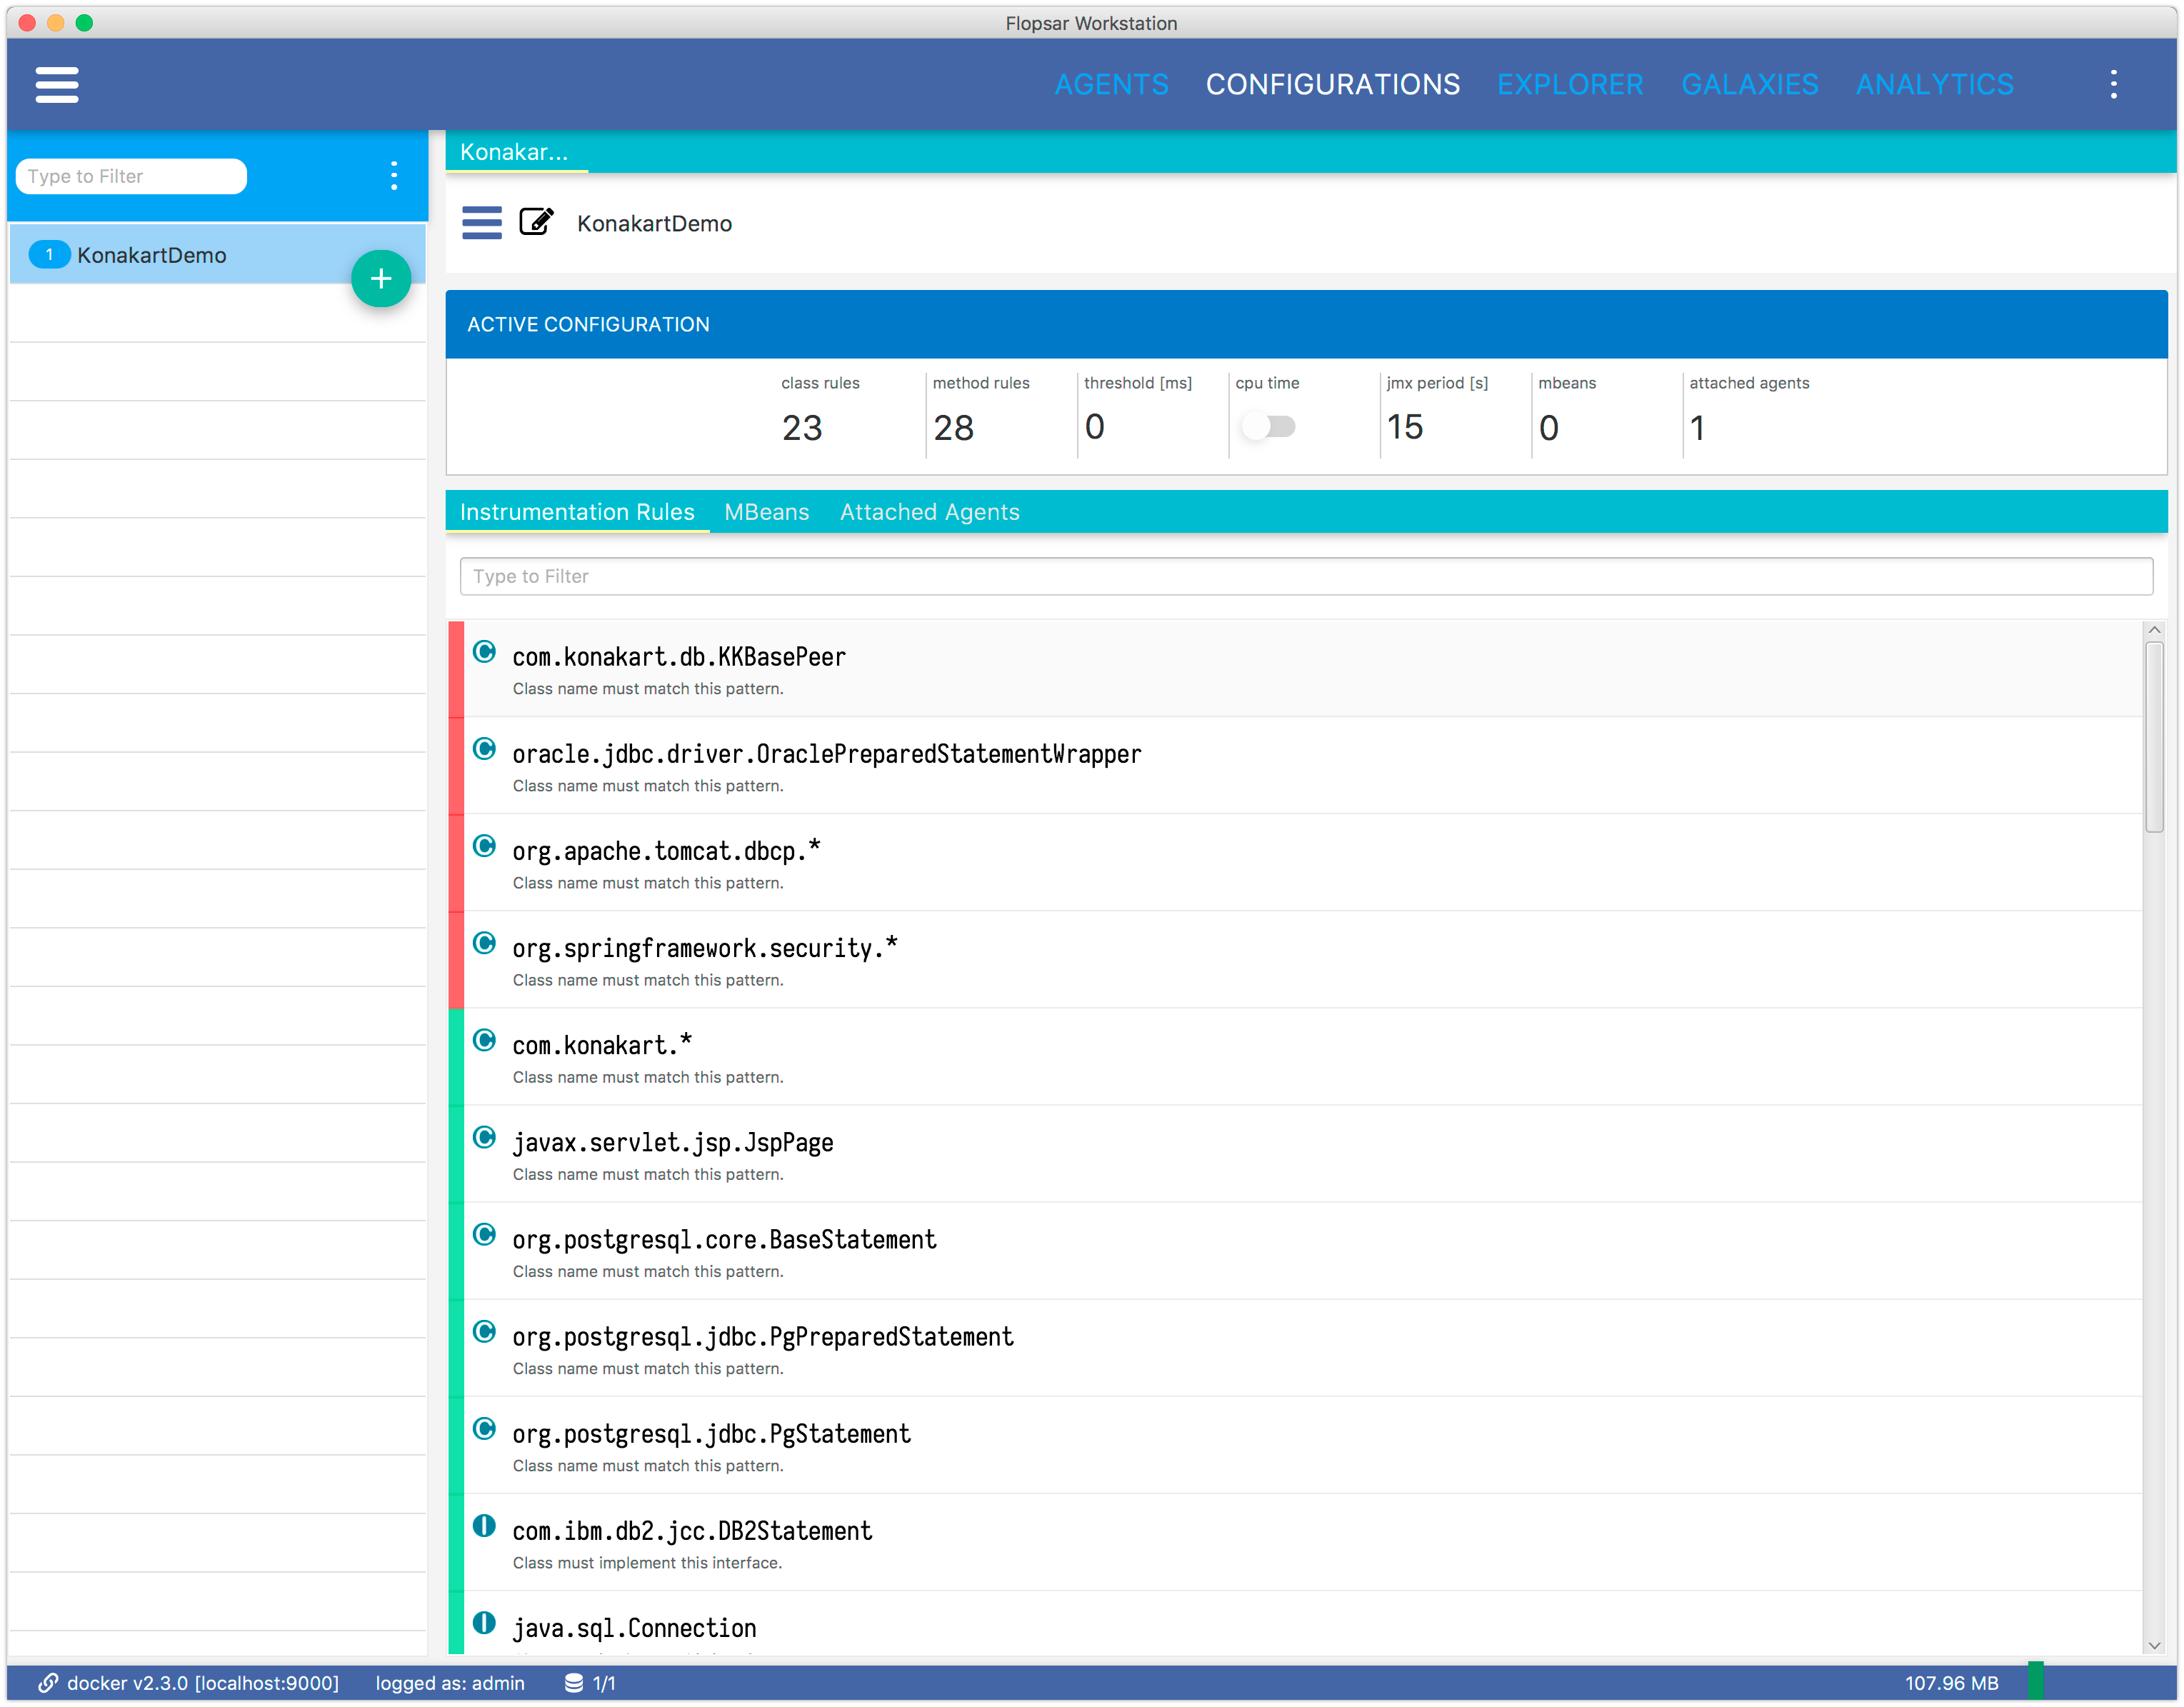Select the MBeans tab

point(766,512)
